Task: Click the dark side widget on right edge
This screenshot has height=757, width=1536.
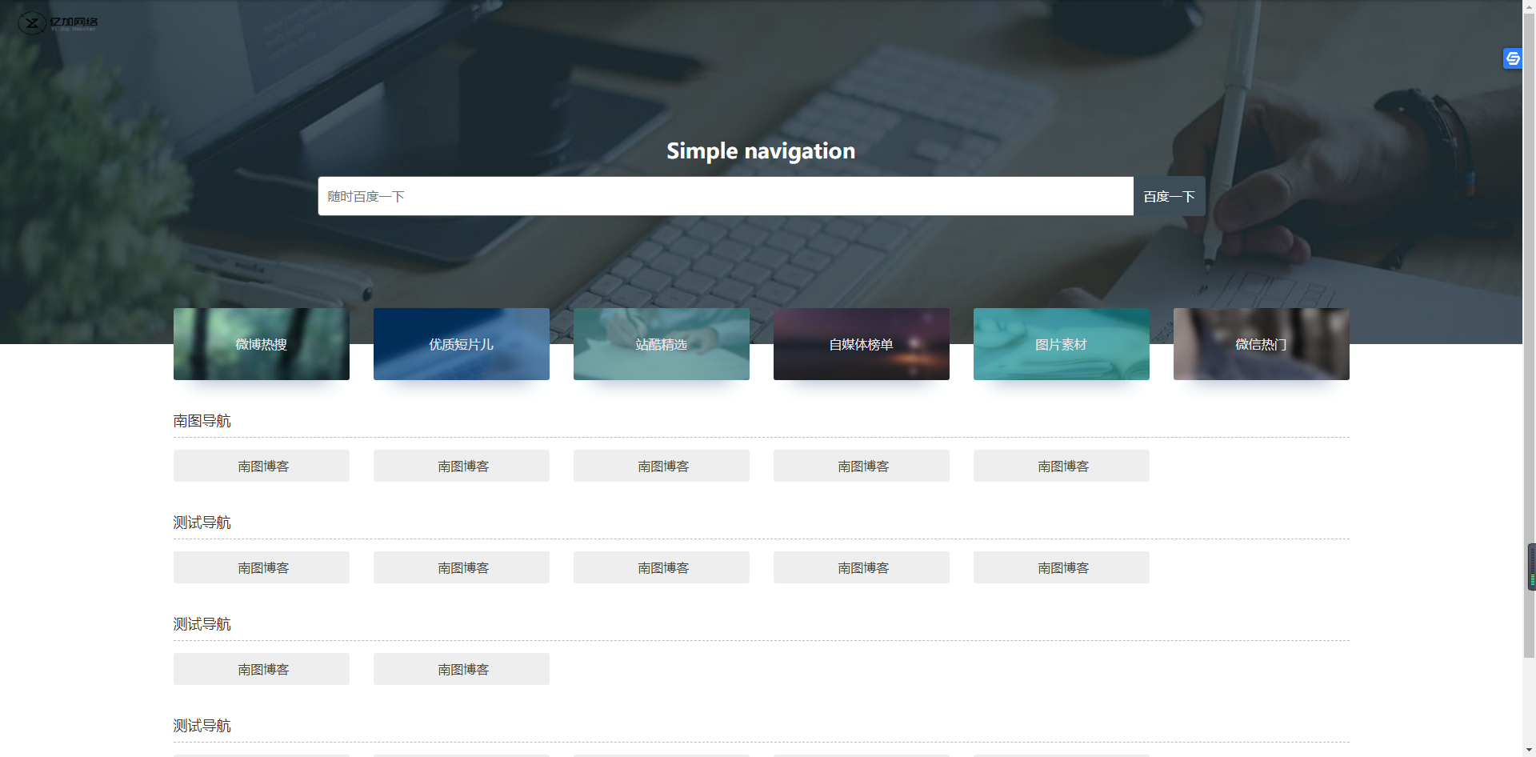Action: point(1531,567)
